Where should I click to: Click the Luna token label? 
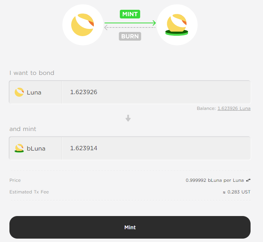(34, 92)
